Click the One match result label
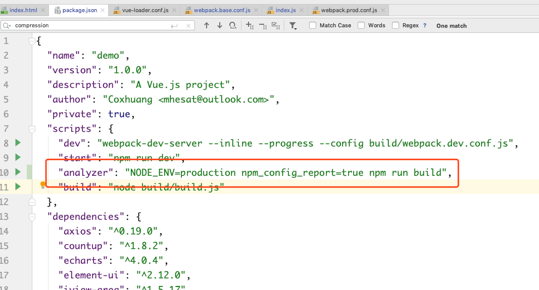Screen dimensions: 539x290 tap(451, 26)
